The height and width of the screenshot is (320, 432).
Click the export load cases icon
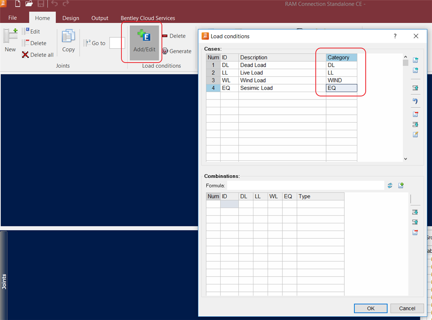[x=415, y=70]
